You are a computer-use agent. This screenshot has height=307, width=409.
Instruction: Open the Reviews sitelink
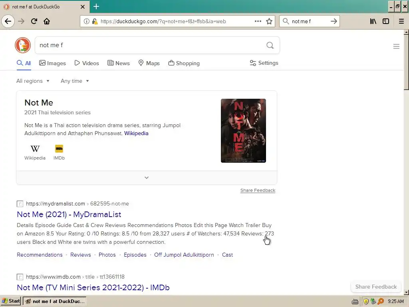point(81,255)
